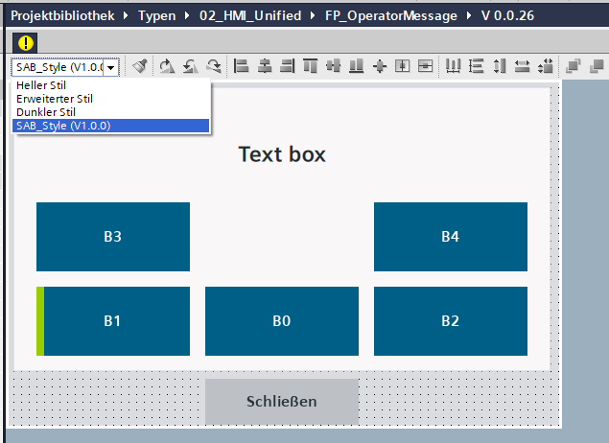
Task: Select the Text box heading object
Action: pyautogui.click(x=282, y=154)
